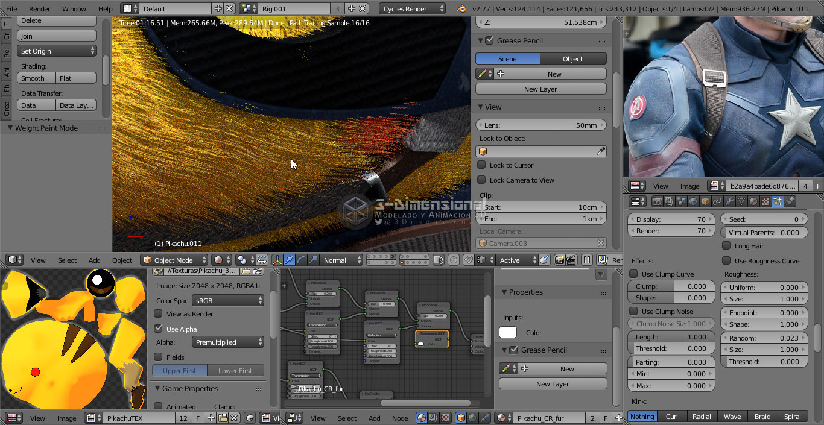Image resolution: width=824 pixels, height=425 pixels.
Task: Select the Curl kink tab
Action: pyautogui.click(x=671, y=416)
